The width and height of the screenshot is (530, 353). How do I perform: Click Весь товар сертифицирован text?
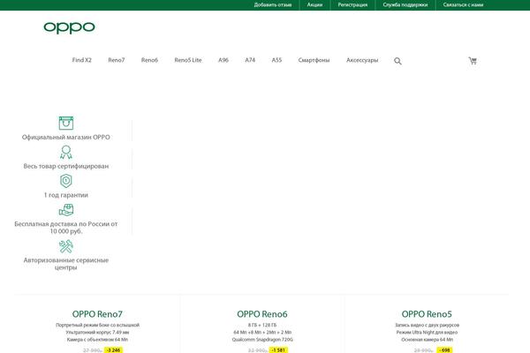tap(66, 166)
